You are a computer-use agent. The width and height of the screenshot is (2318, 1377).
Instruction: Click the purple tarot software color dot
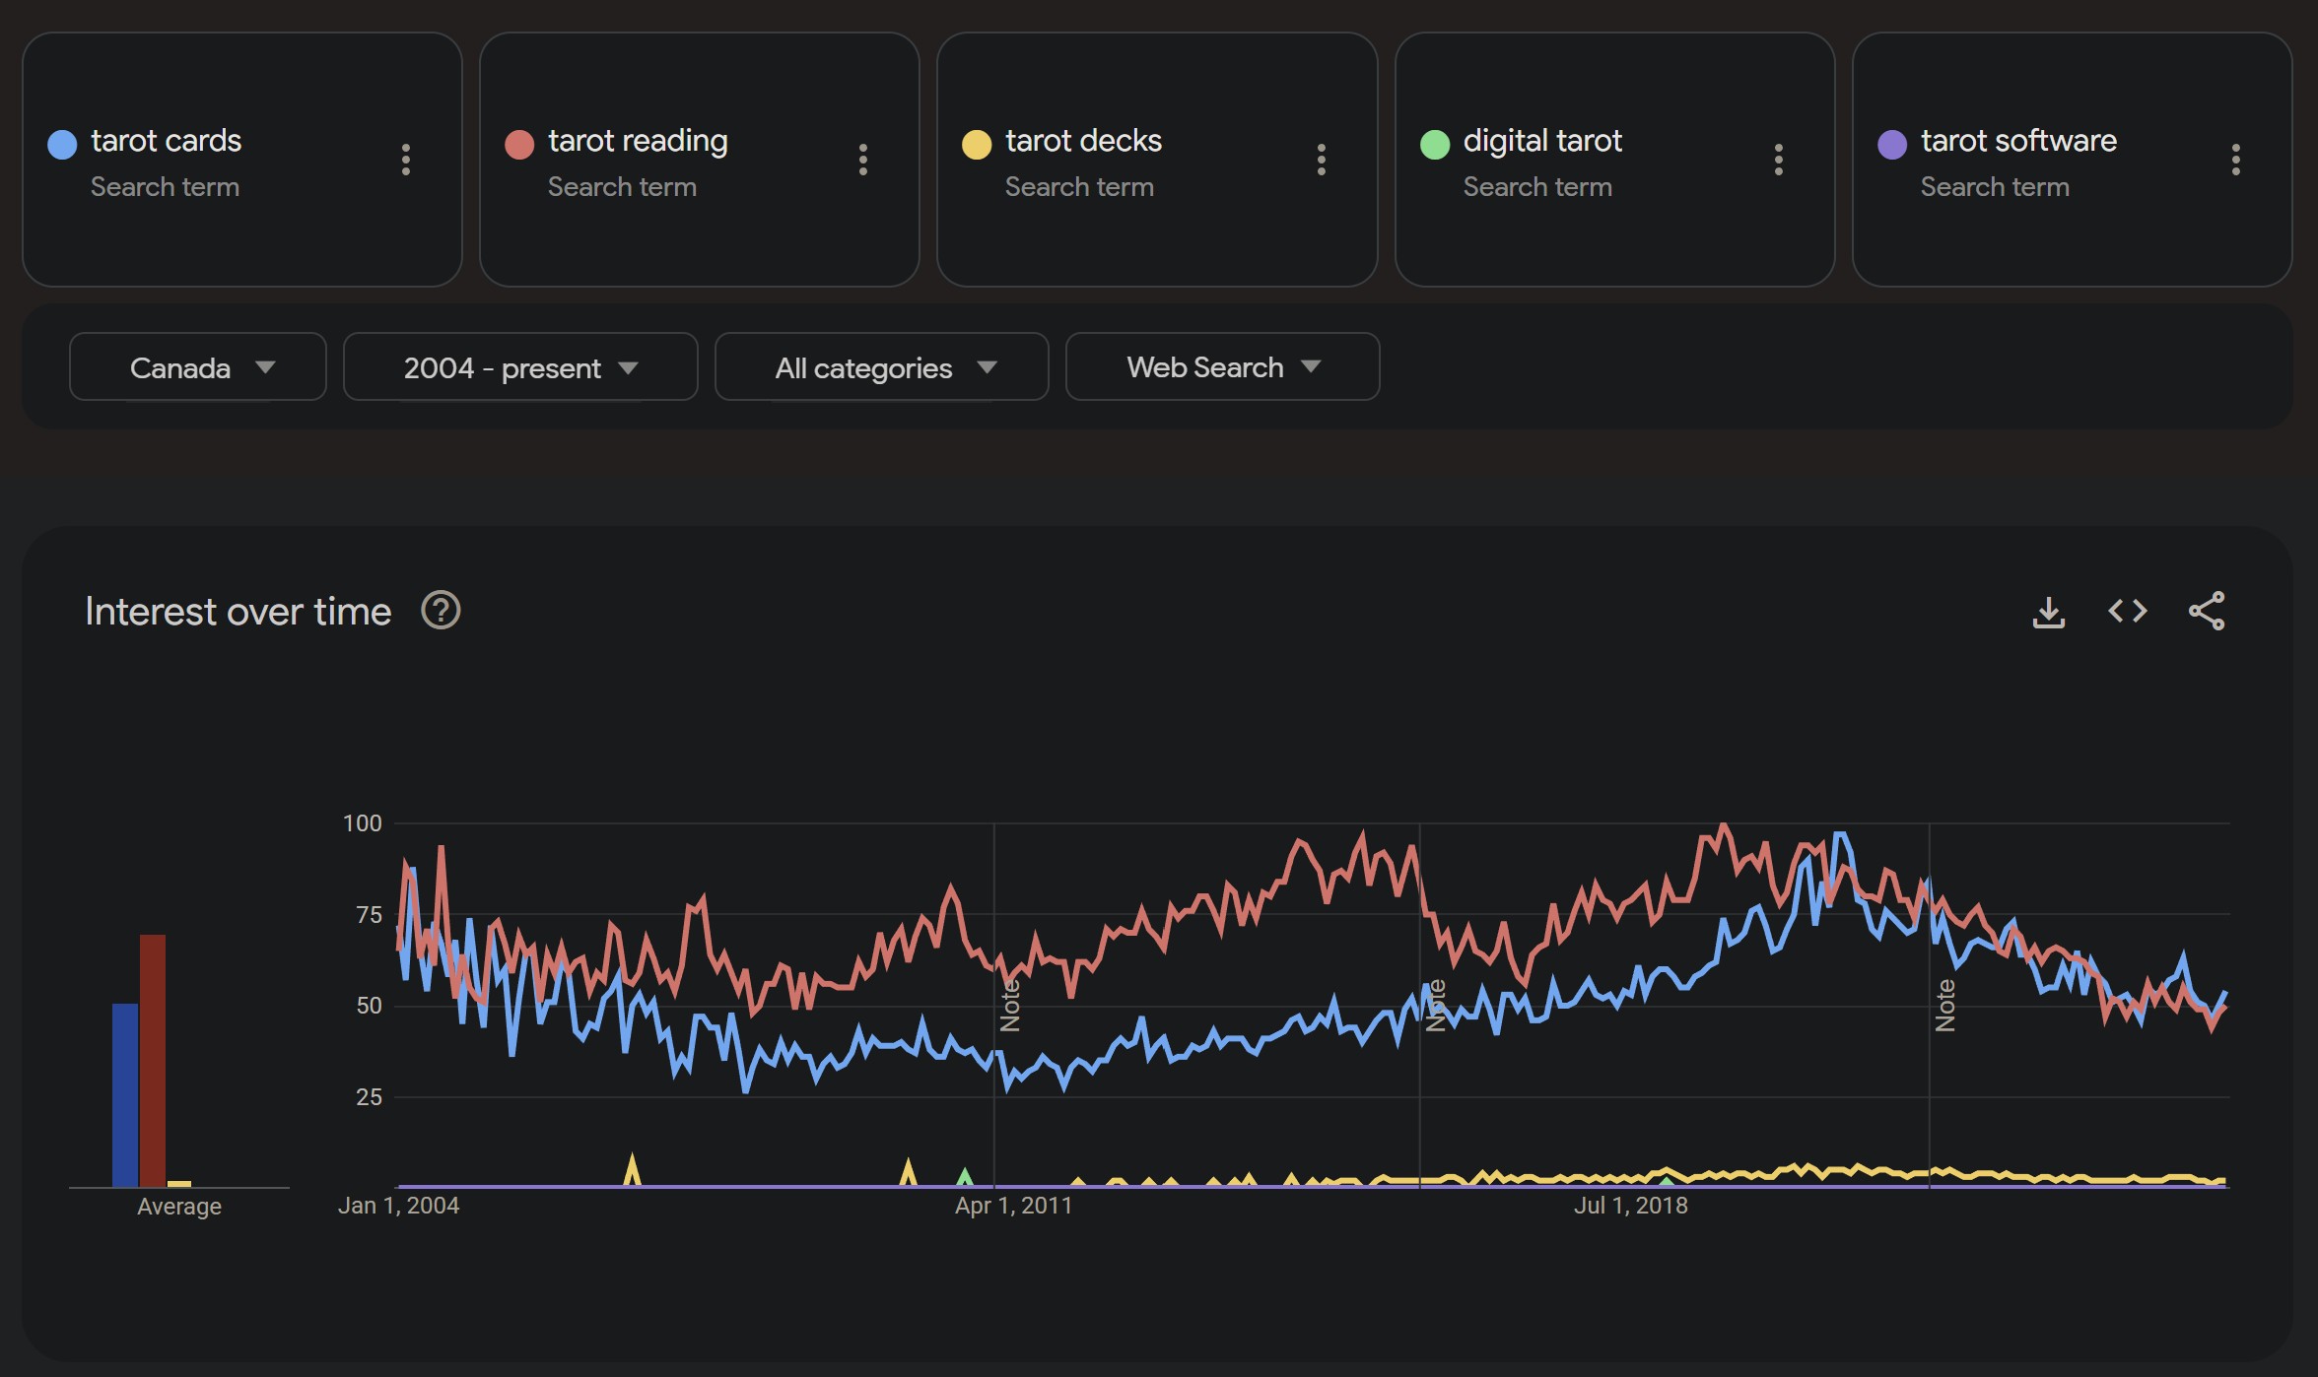1891,145
